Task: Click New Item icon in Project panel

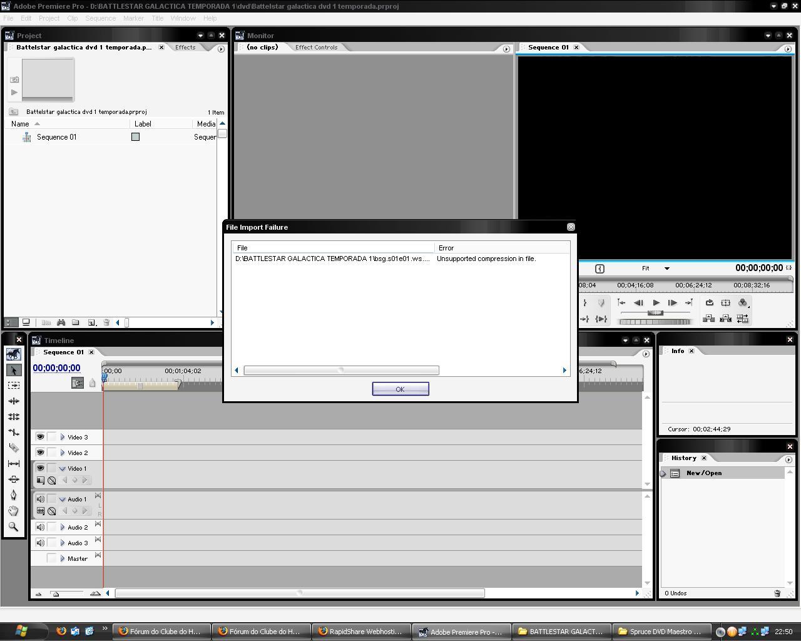Action: pyautogui.click(x=91, y=322)
